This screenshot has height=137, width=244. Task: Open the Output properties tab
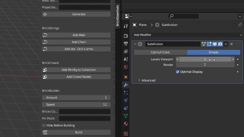[x=126, y=44]
